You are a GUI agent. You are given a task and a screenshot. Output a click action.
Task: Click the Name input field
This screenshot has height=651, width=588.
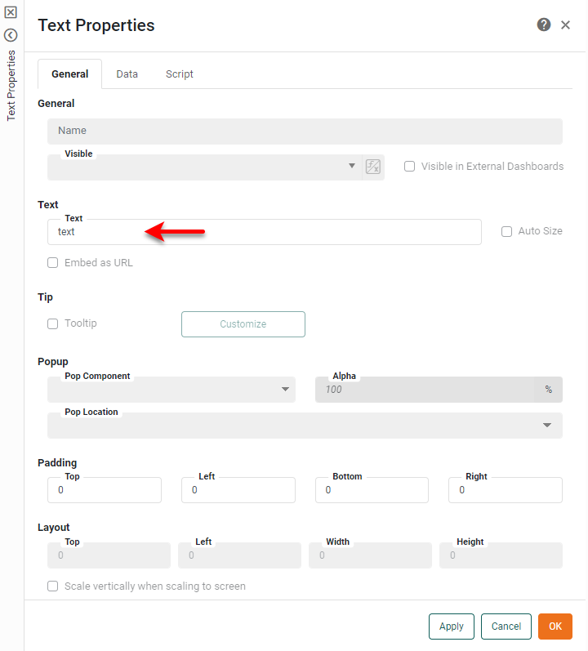pyautogui.click(x=305, y=132)
